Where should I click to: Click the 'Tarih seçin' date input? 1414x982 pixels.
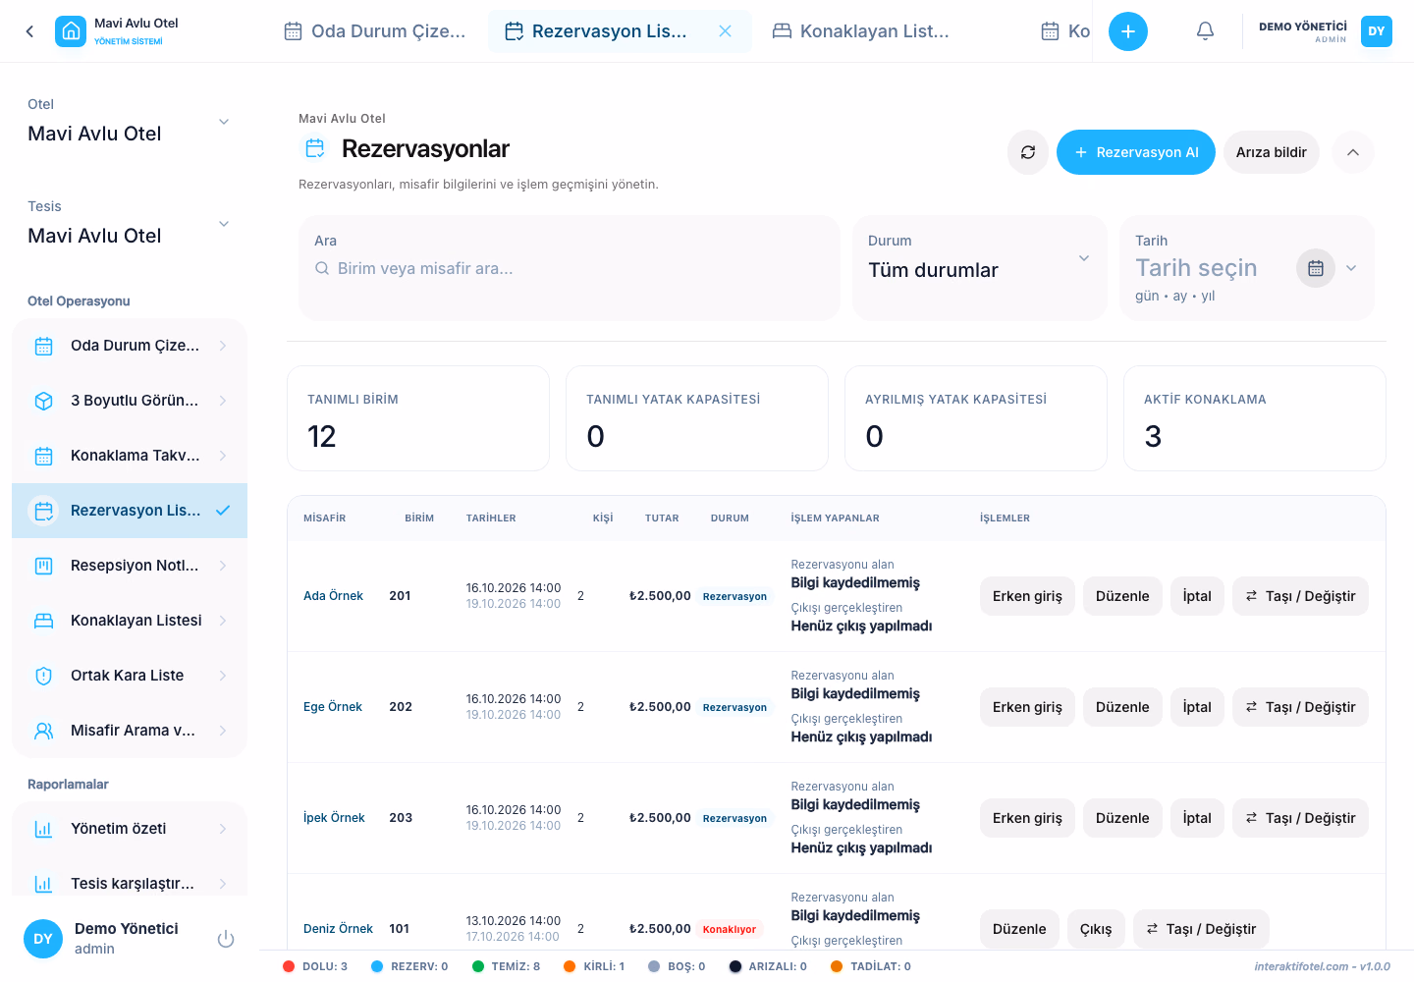[1196, 268]
